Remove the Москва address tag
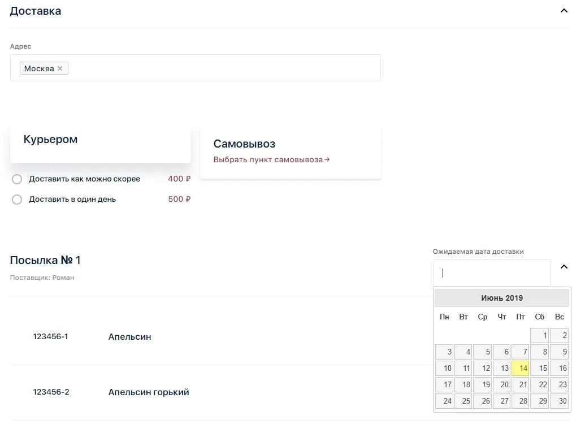 point(60,68)
